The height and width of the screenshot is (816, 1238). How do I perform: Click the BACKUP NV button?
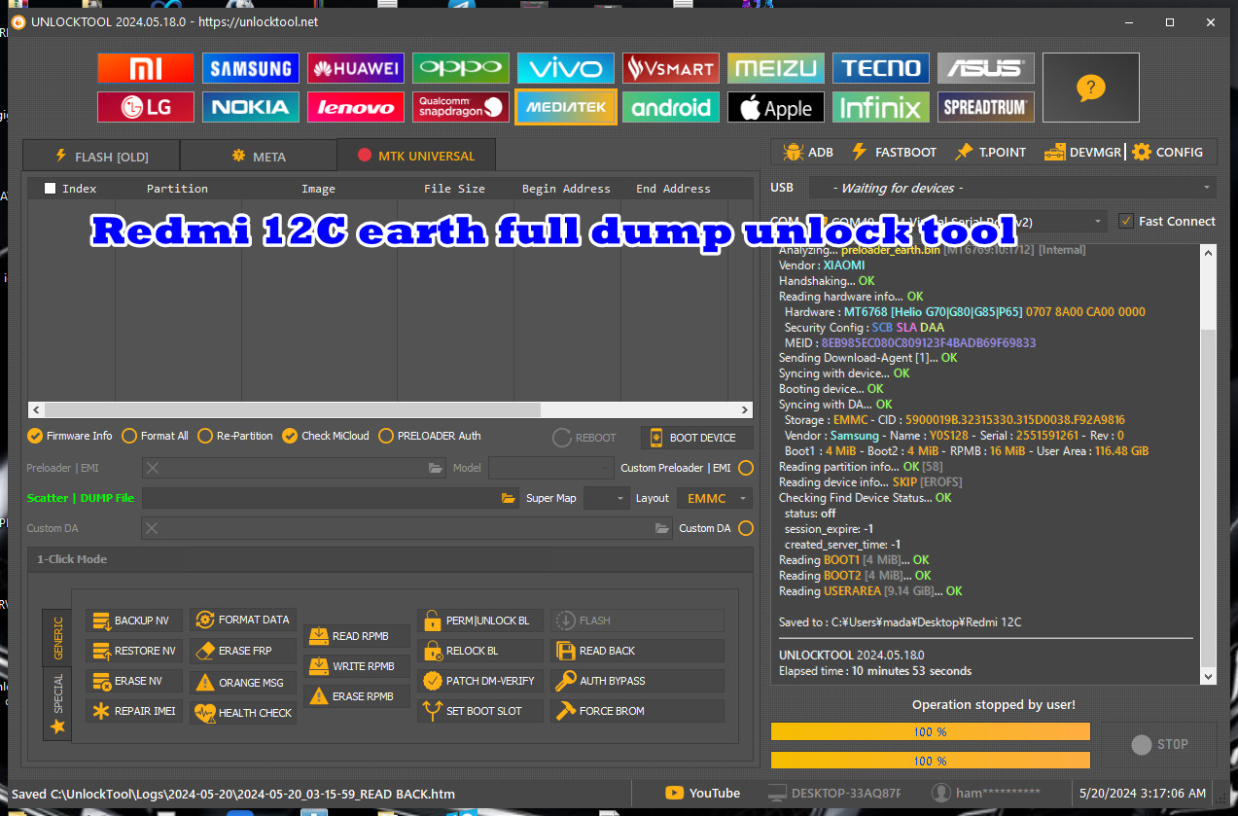[x=134, y=621]
